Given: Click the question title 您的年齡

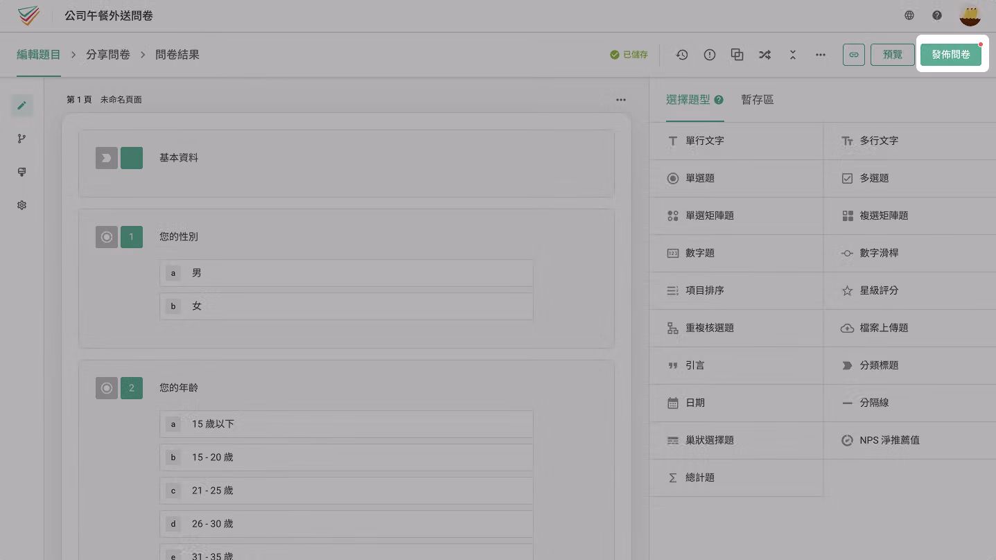Looking at the screenshot, I should 179,388.
